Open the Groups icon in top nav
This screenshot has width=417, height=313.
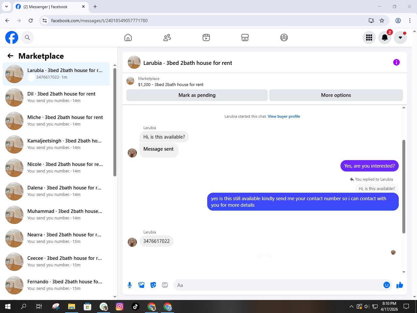284,37
